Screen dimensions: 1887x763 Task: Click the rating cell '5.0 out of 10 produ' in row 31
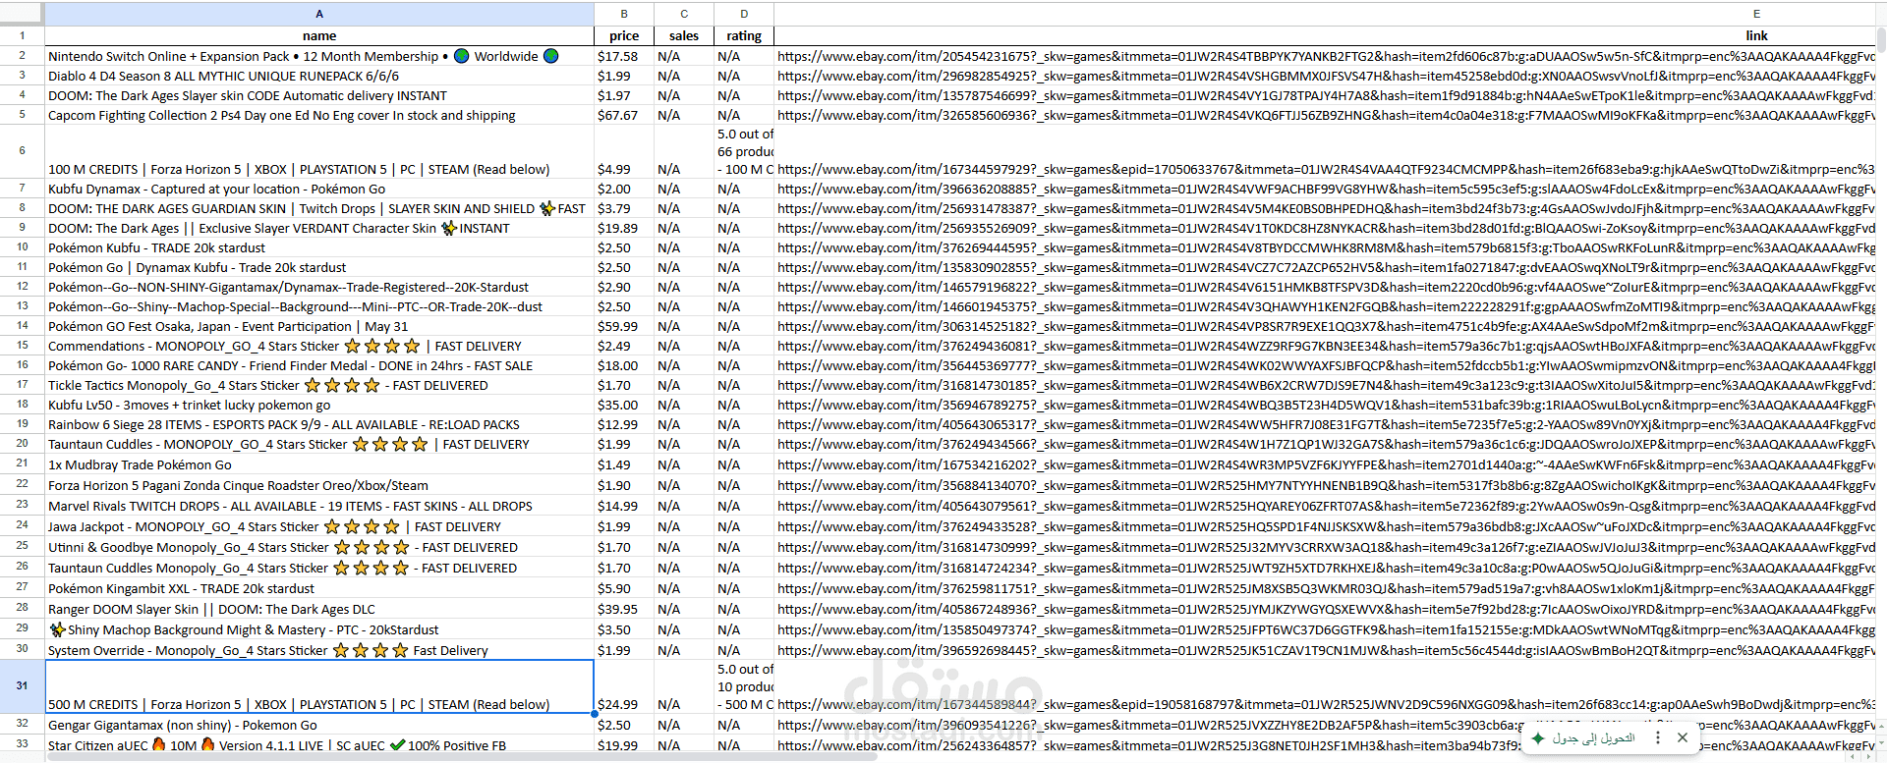(x=744, y=686)
